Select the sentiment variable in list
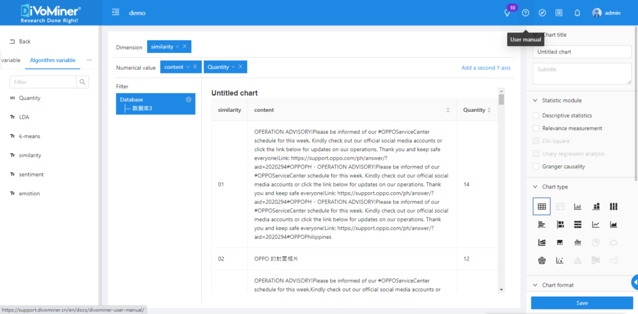Screen dimensions: 638x314 (31, 175)
